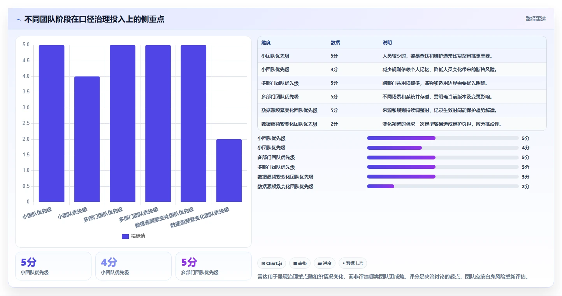The width and height of the screenshot is (562, 296).
Task: Click the 路径雷达 label in the header
Action: coord(536,19)
